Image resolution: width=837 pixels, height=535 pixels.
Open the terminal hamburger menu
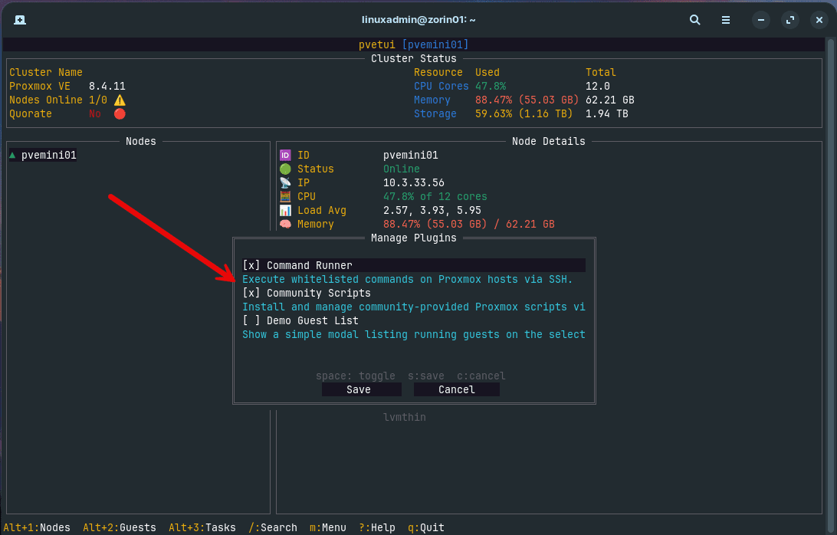725,20
